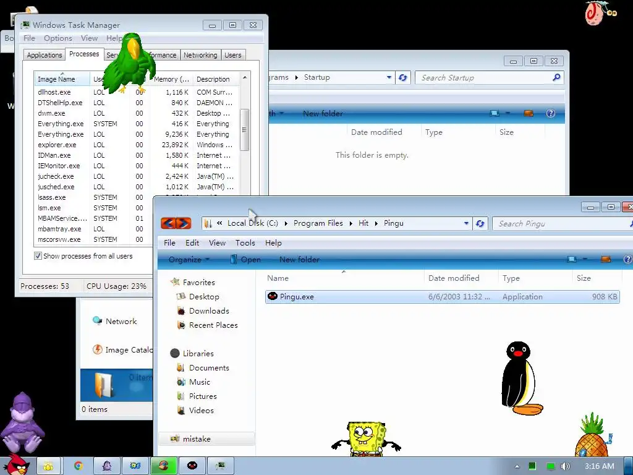Viewport: 633px width, 475px height.
Task: Open the purple gorilla taskbar icon
Action: (107, 466)
